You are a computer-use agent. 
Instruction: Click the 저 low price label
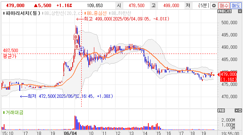[188, 6]
